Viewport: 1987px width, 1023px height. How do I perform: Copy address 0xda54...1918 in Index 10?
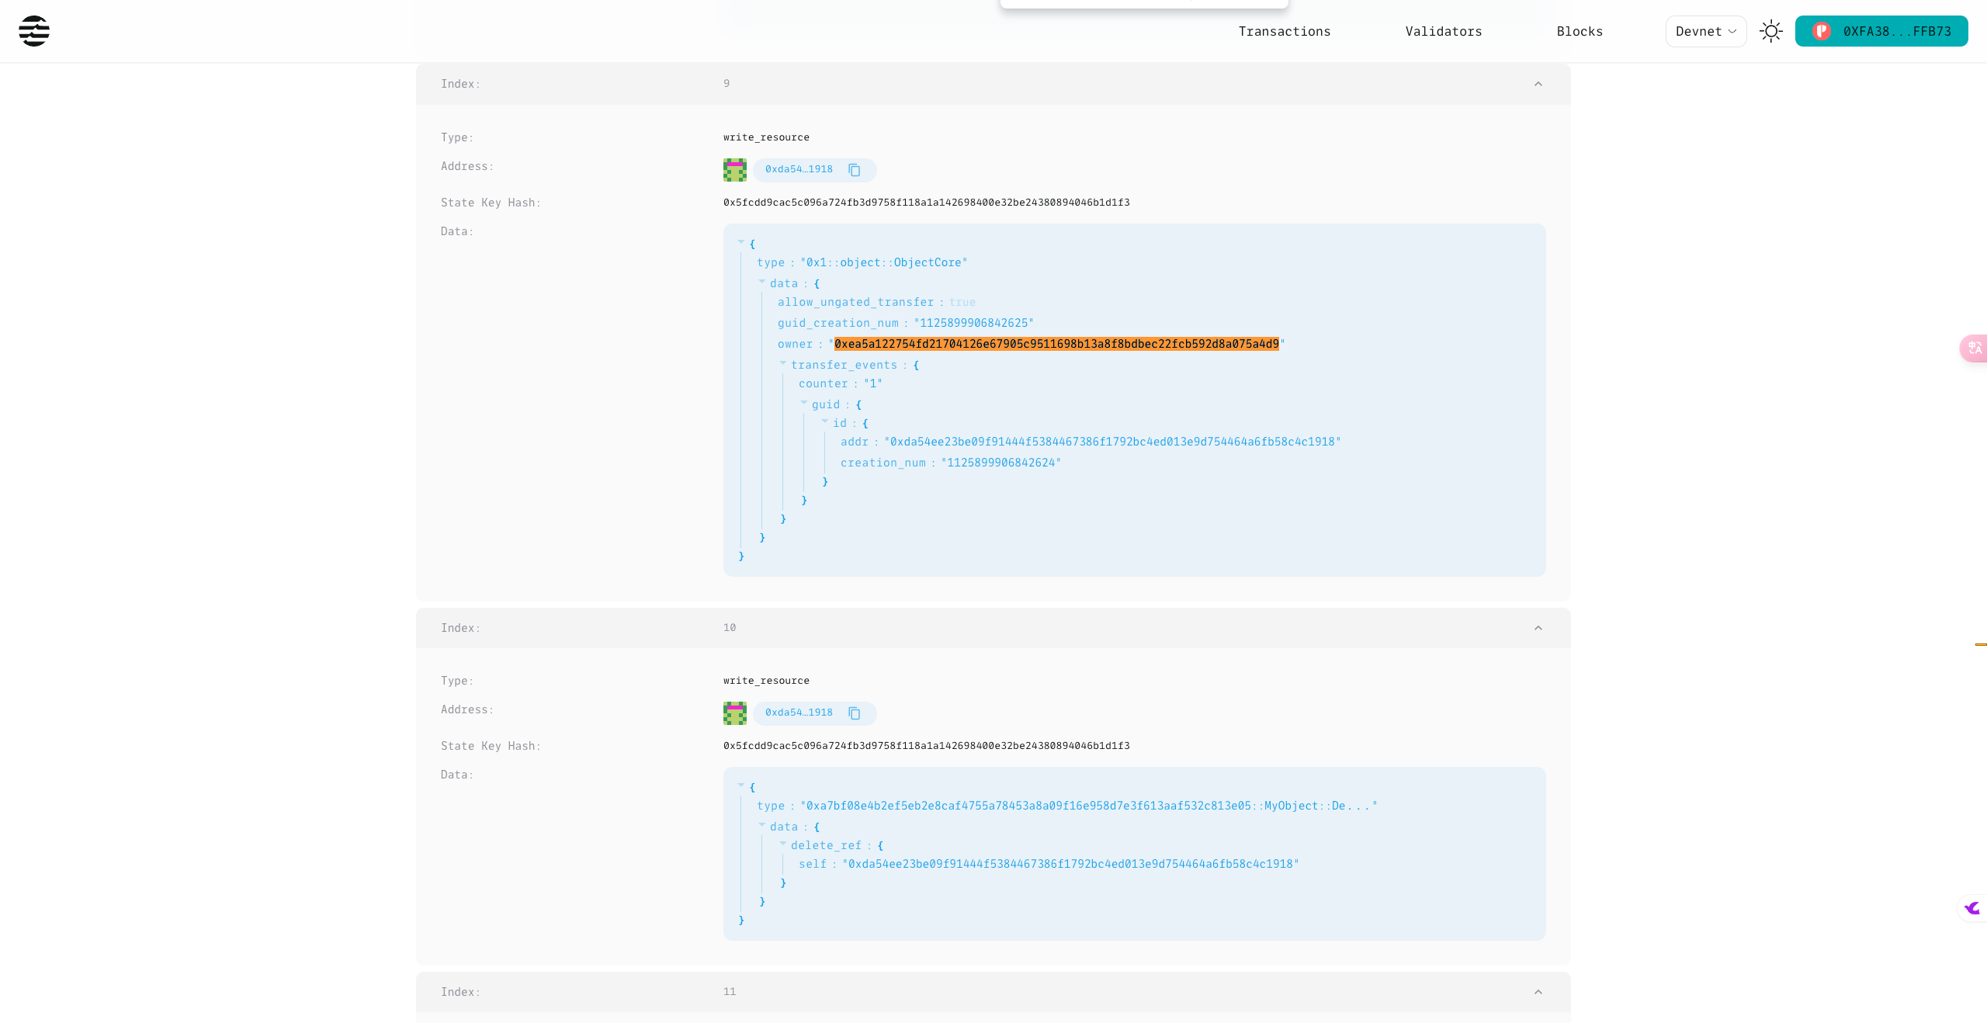coord(854,713)
